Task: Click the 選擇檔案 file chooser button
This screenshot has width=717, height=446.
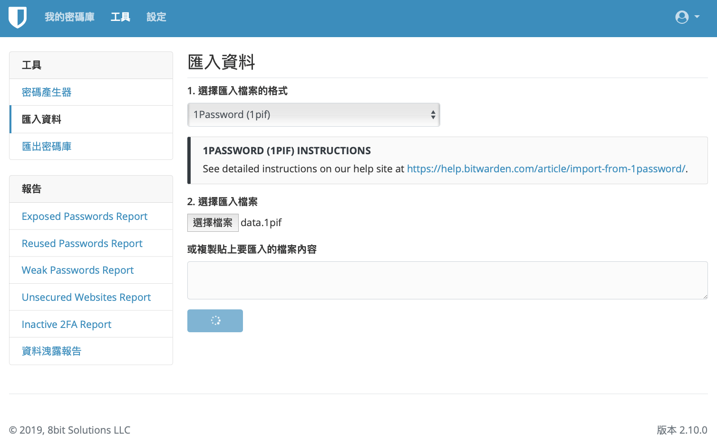Action: point(213,223)
